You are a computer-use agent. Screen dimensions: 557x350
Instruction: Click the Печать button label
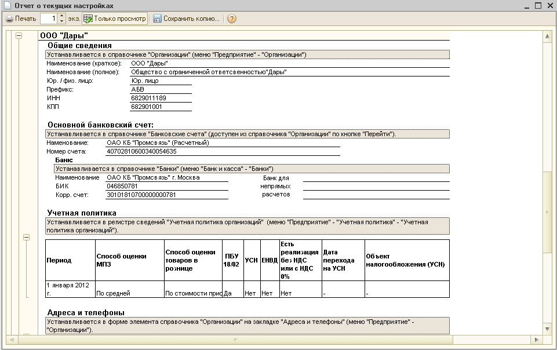pyautogui.click(x=26, y=19)
